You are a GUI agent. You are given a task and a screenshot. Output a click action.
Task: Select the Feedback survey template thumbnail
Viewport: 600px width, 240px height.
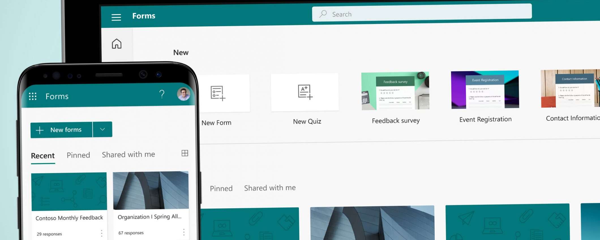(x=395, y=91)
